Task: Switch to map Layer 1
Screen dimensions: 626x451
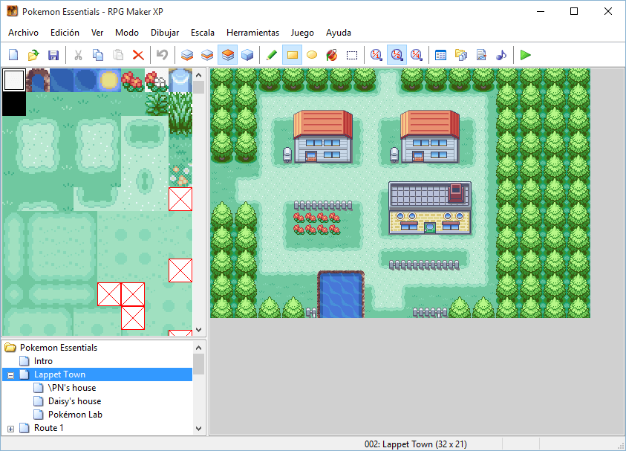Action: pyautogui.click(x=187, y=55)
